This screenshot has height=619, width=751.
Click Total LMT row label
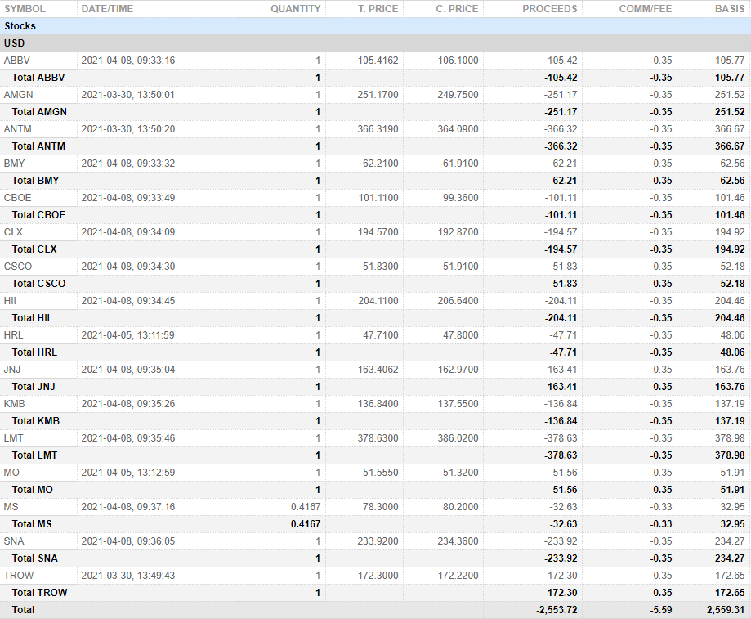[34, 455]
